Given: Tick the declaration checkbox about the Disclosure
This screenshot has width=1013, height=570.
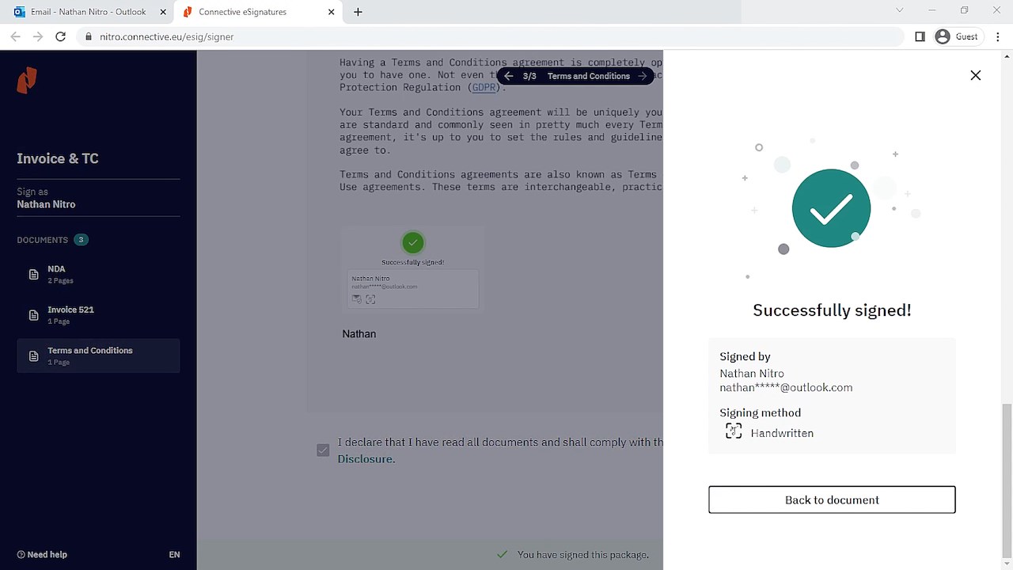Looking at the screenshot, I should coord(323,450).
